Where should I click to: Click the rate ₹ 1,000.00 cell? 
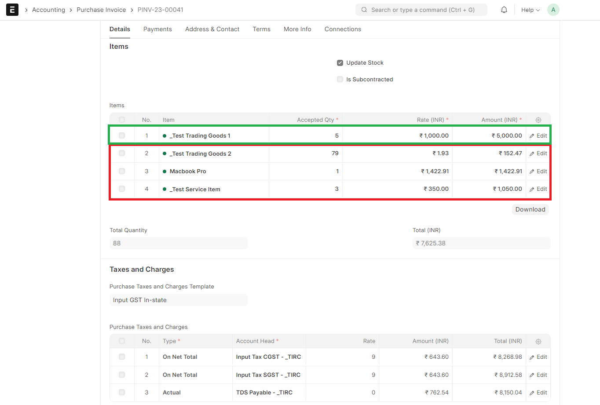pos(397,135)
